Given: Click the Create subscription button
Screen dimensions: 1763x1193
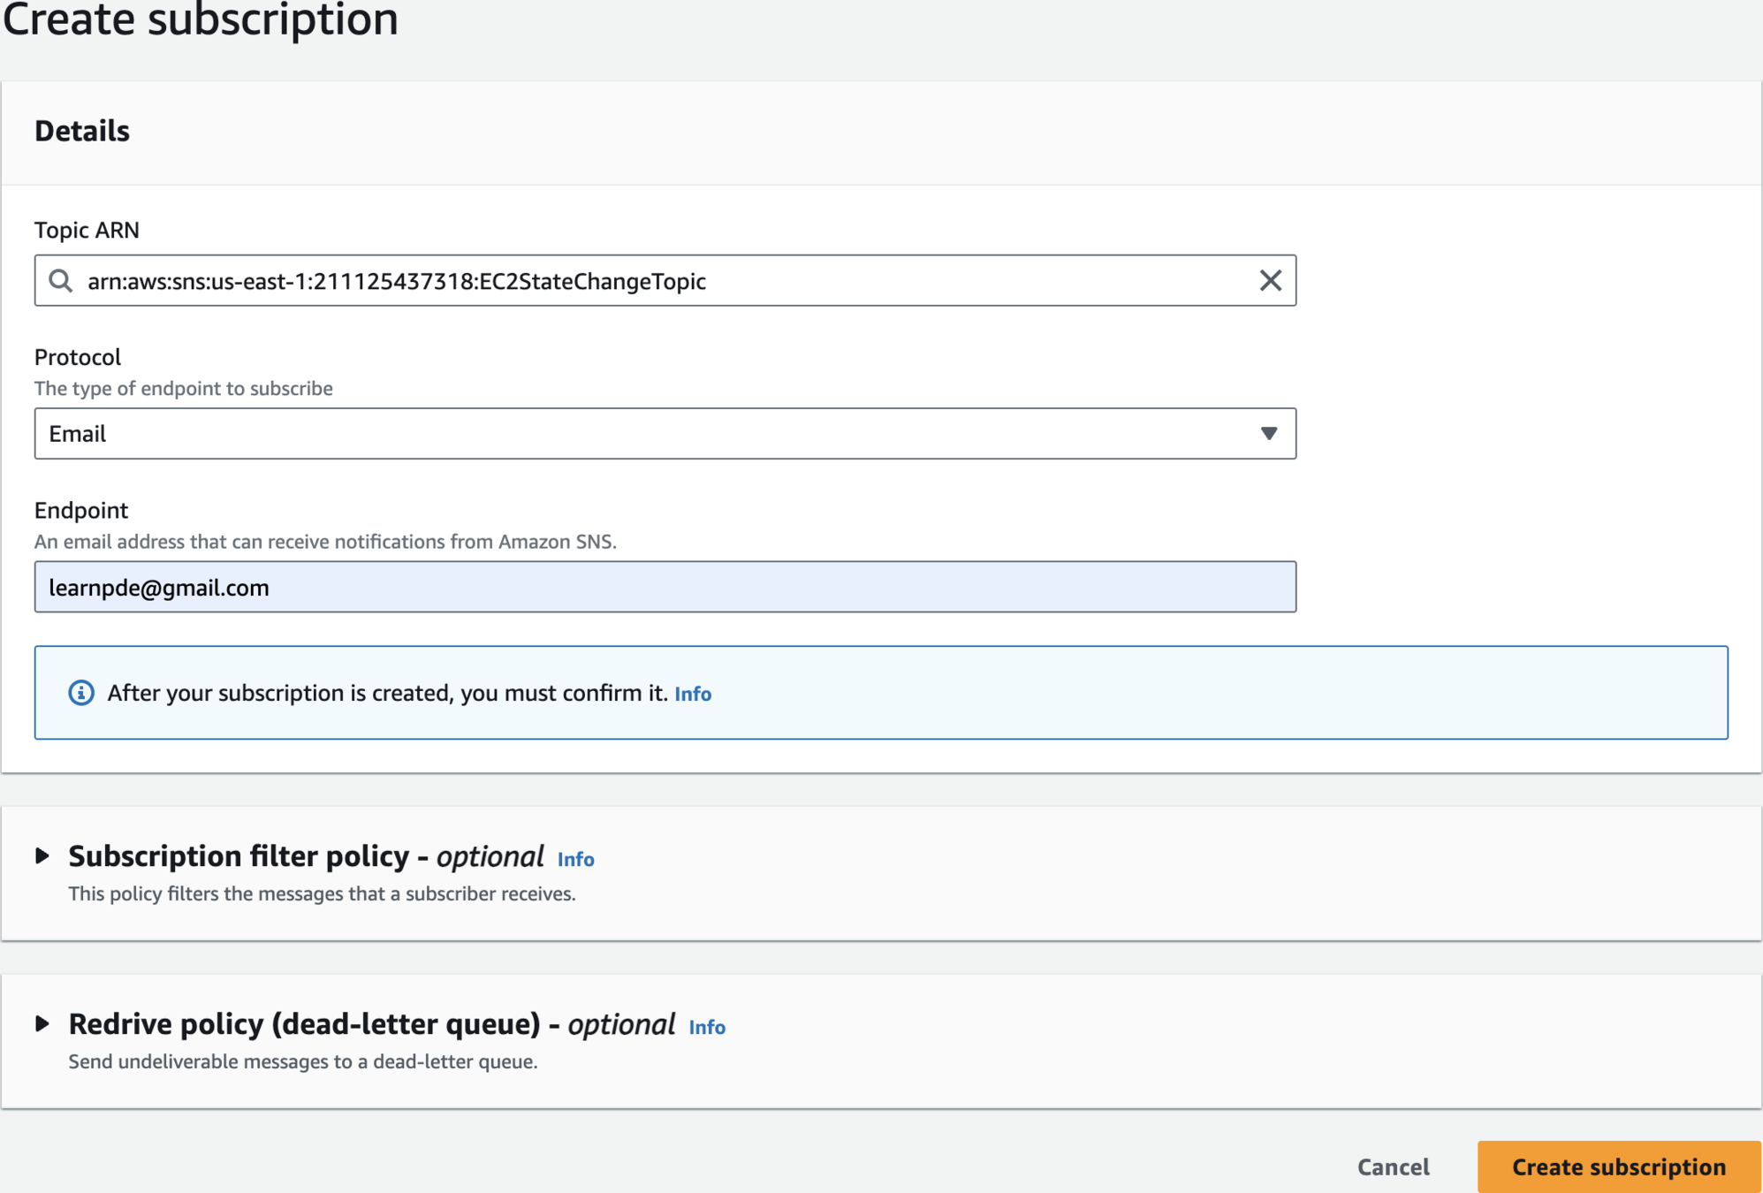Looking at the screenshot, I should click(x=1618, y=1166).
